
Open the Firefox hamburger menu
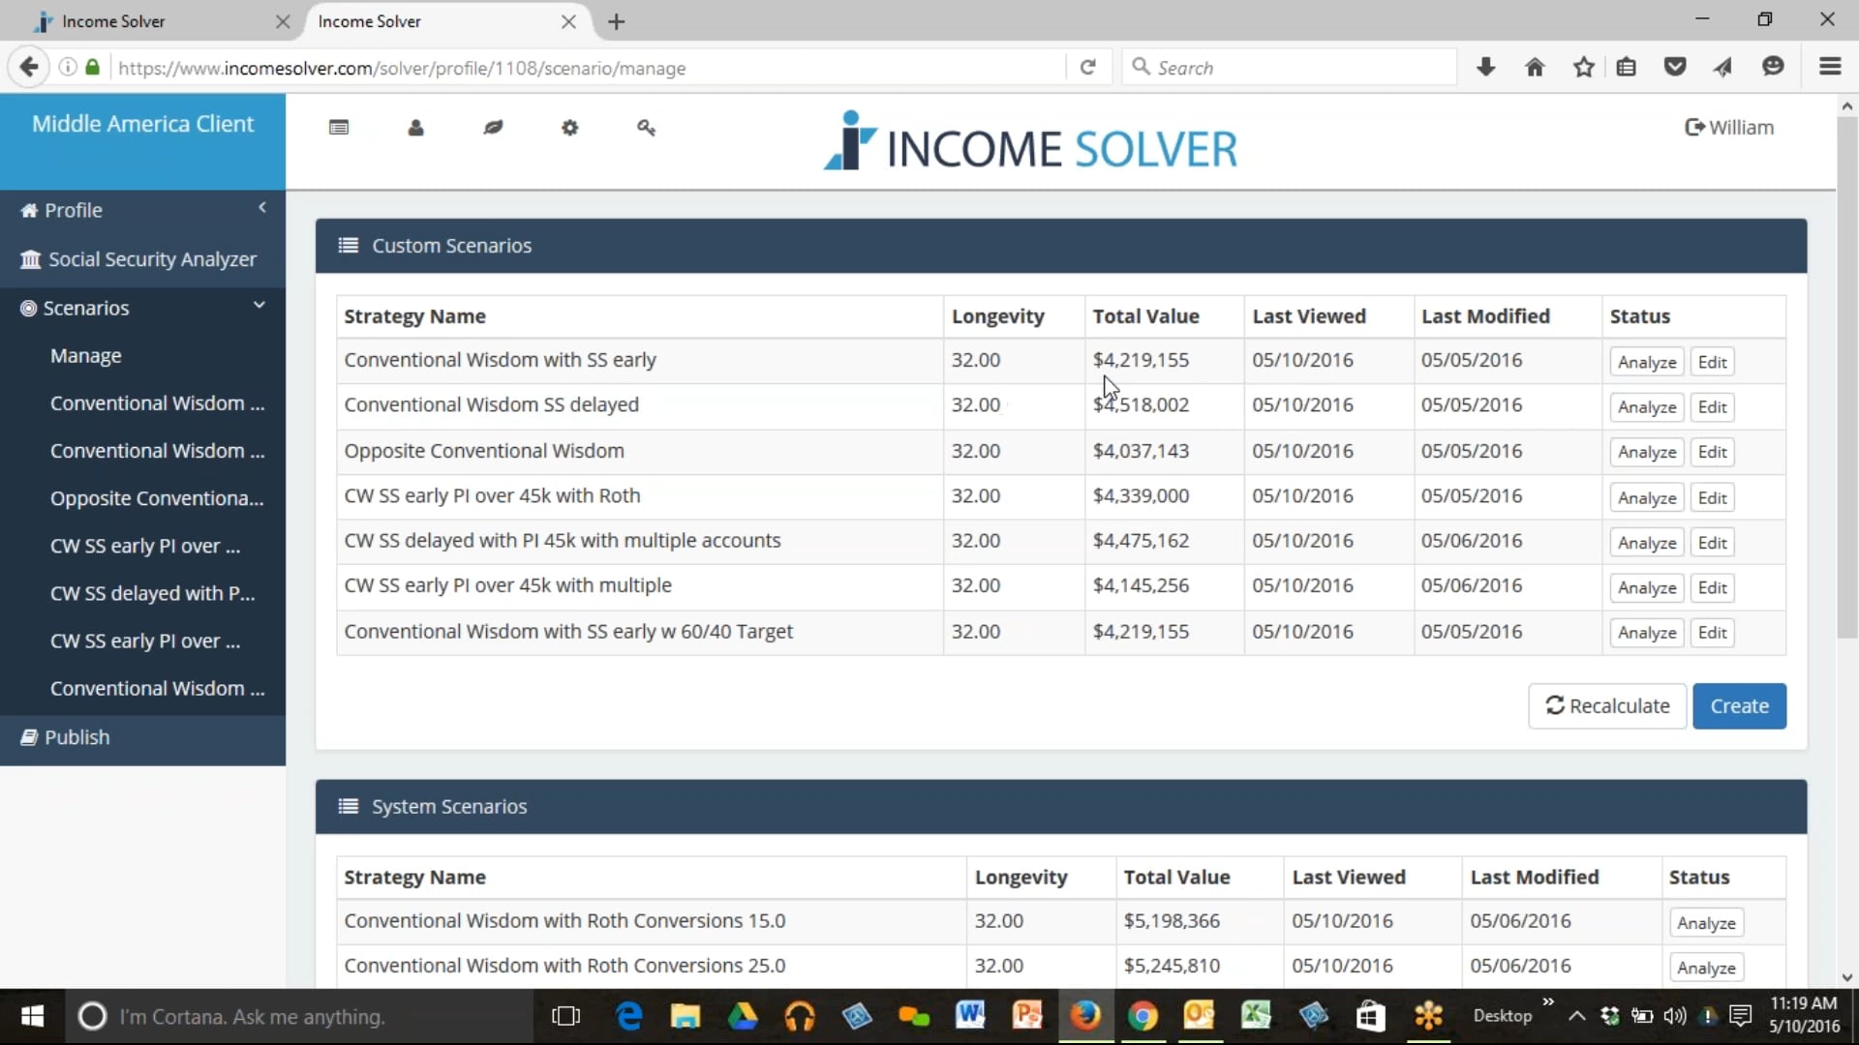pos(1830,67)
